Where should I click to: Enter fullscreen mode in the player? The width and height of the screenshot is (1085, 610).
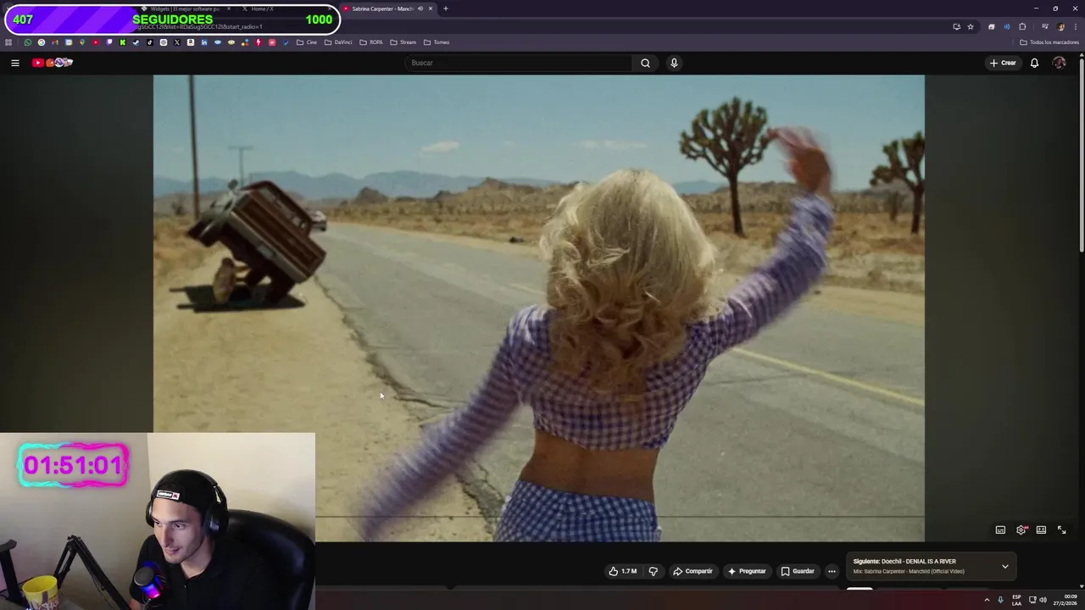[1061, 530]
